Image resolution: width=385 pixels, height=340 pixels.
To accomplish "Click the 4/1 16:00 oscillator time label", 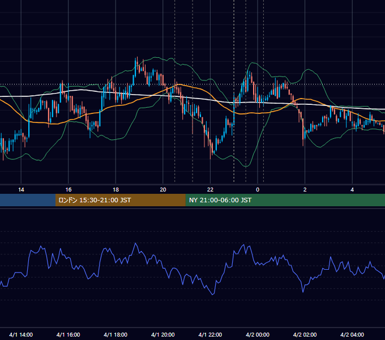I will (69, 334).
